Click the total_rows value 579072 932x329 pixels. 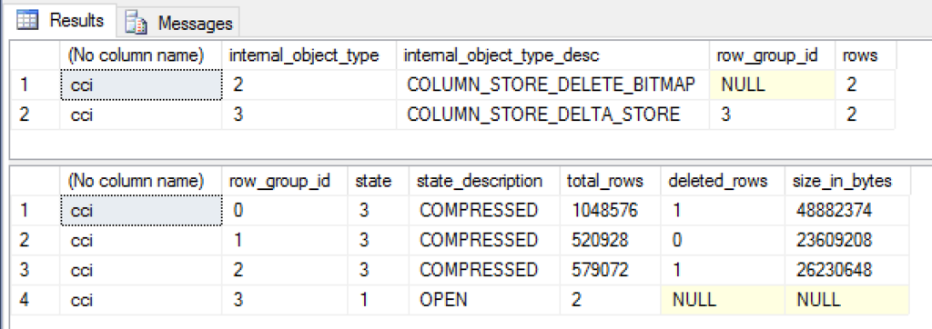pos(611,270)
